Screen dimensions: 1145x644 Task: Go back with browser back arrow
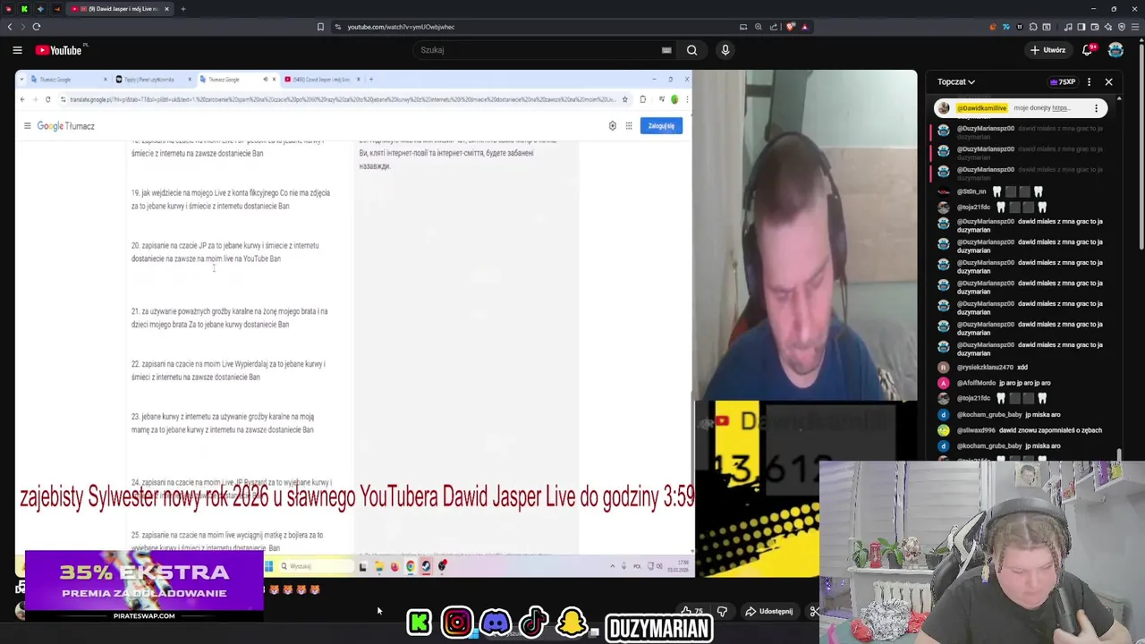pyautogui.click(x=10, y=27)
